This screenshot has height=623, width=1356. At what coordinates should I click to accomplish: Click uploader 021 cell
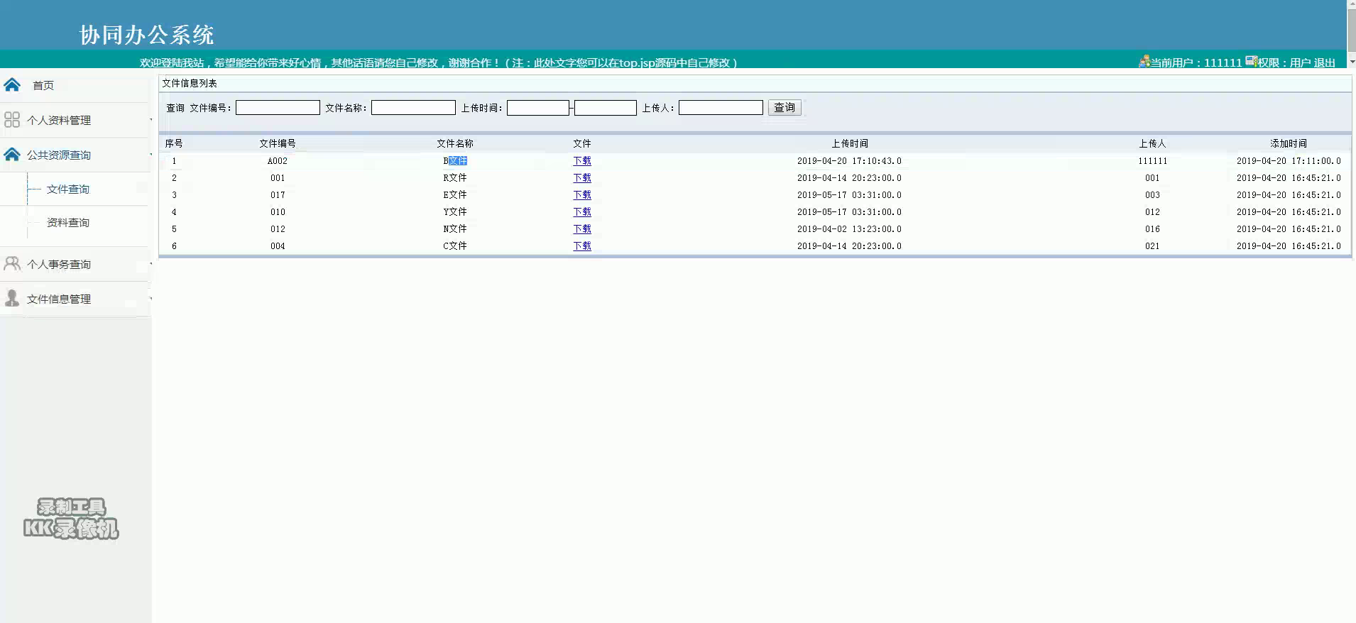click(x=1152, y=246)
